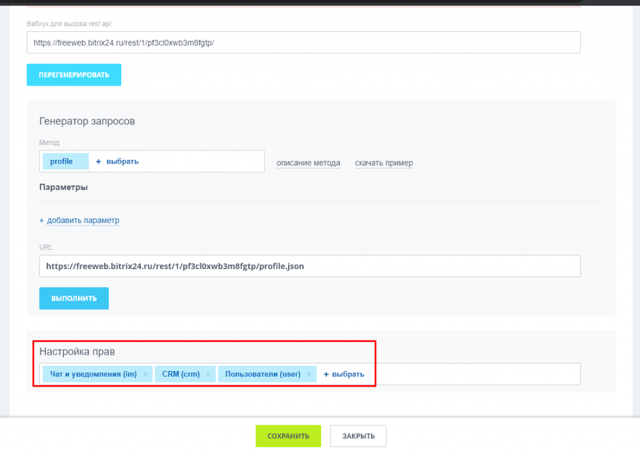Viewport: 640px width, 454px height.
Task: Click the ПЕРЕГЕНЕРИРОВАТЬ button
Action: coord(74,75)
